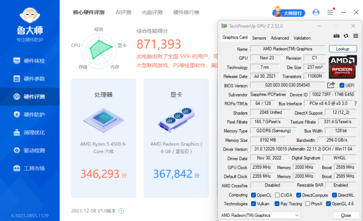Viewport: 363px width, 221px height.
Task: Open 驱动检测 in the sidebar
Action: pyautogui.click(x=29, y=150)
